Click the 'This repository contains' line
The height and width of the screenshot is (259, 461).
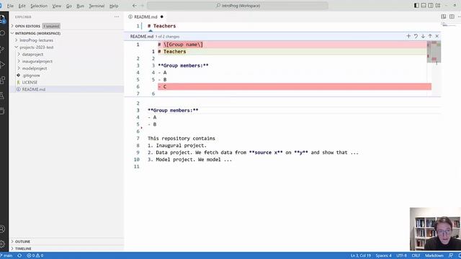click(x=182, y=138)
